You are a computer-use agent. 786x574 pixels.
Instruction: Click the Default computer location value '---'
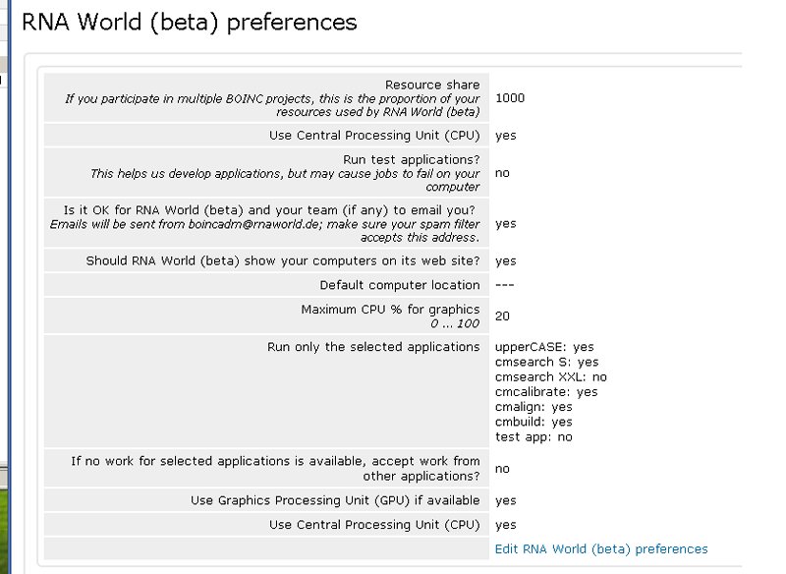pos(504,285)
